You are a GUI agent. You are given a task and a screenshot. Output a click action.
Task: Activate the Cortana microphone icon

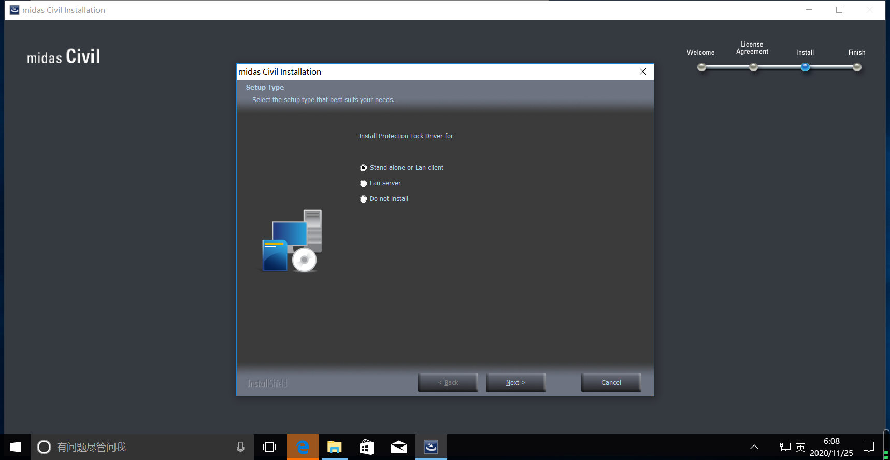point(240,447)
